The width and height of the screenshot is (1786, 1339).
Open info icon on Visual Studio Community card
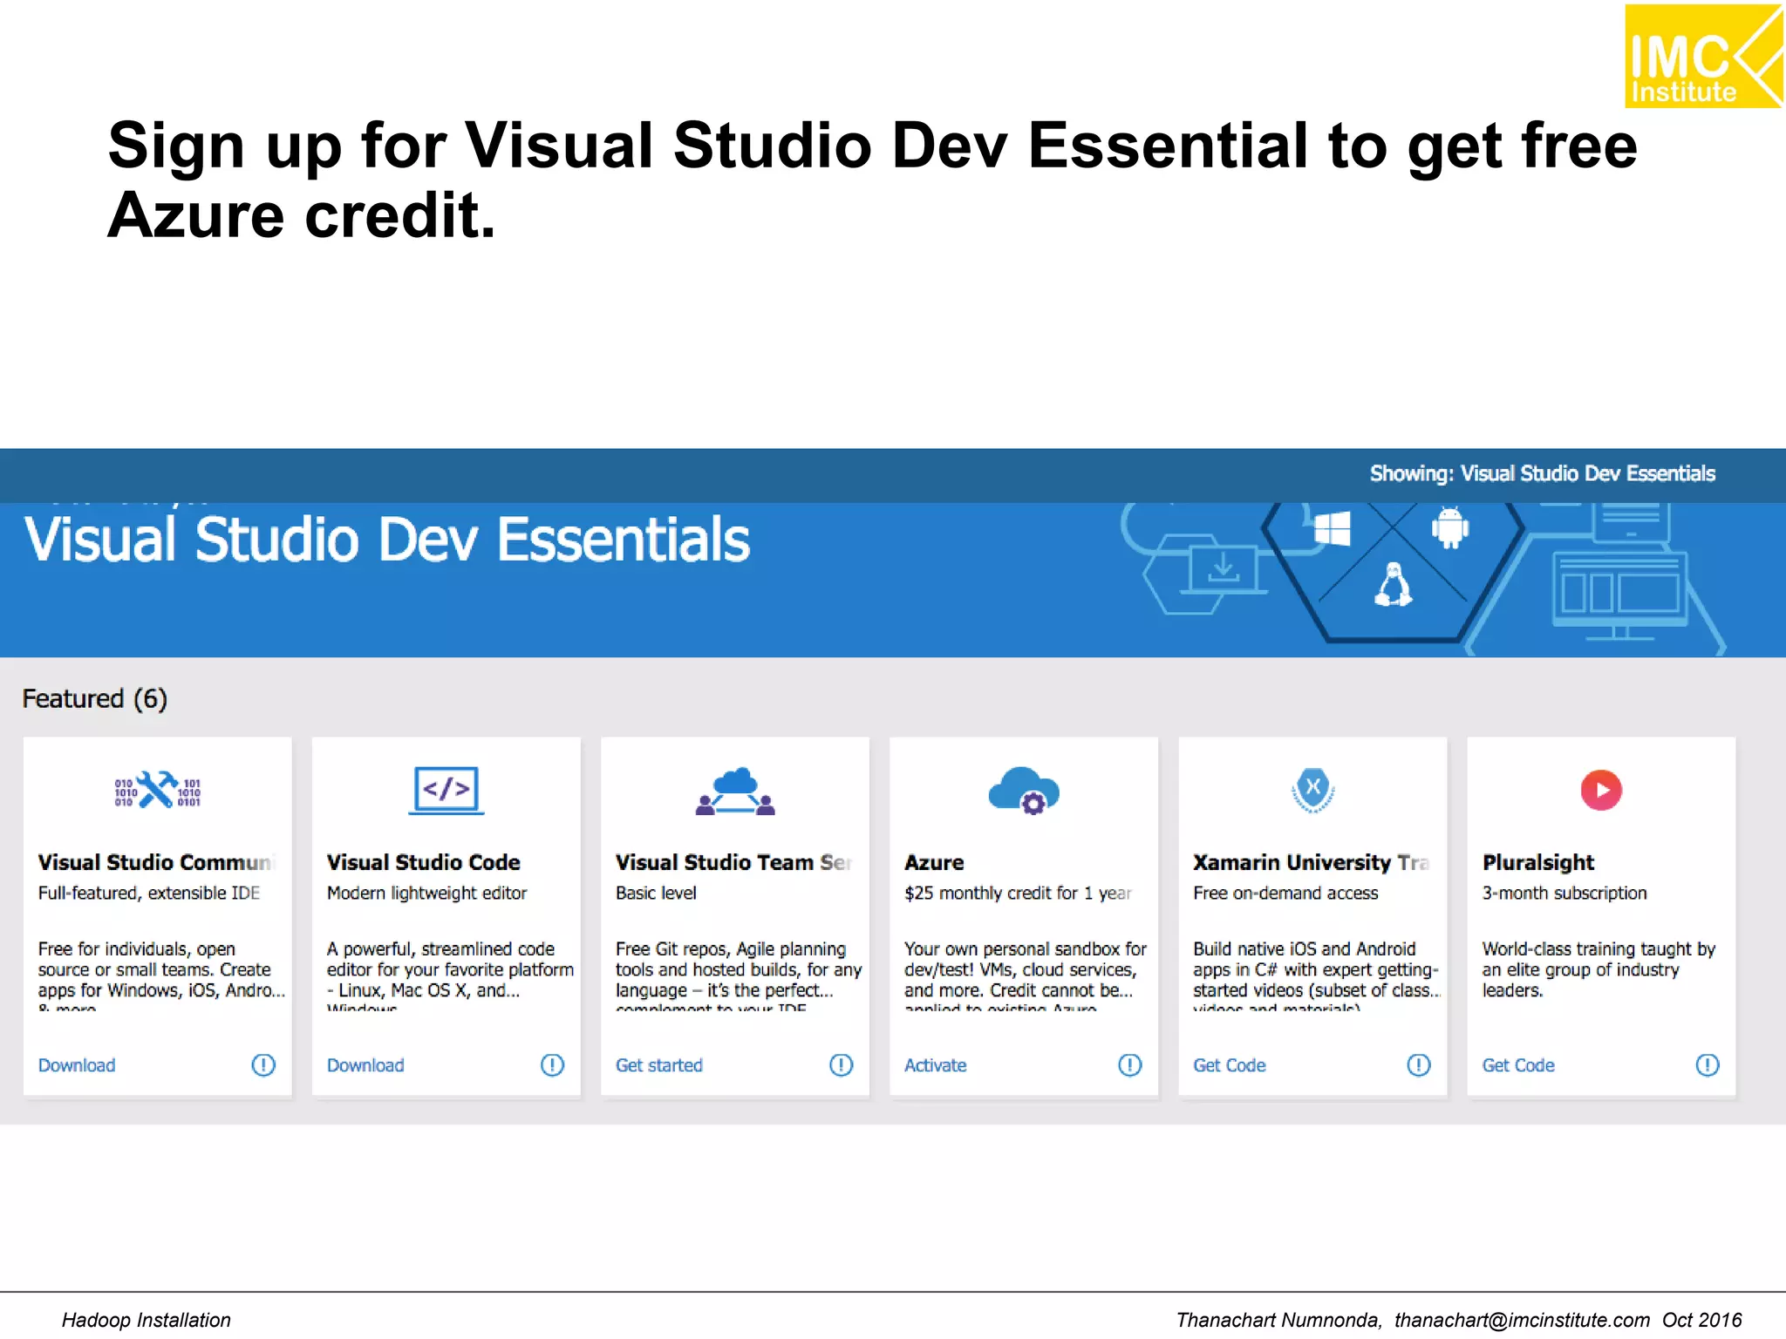coord(263,1064)
